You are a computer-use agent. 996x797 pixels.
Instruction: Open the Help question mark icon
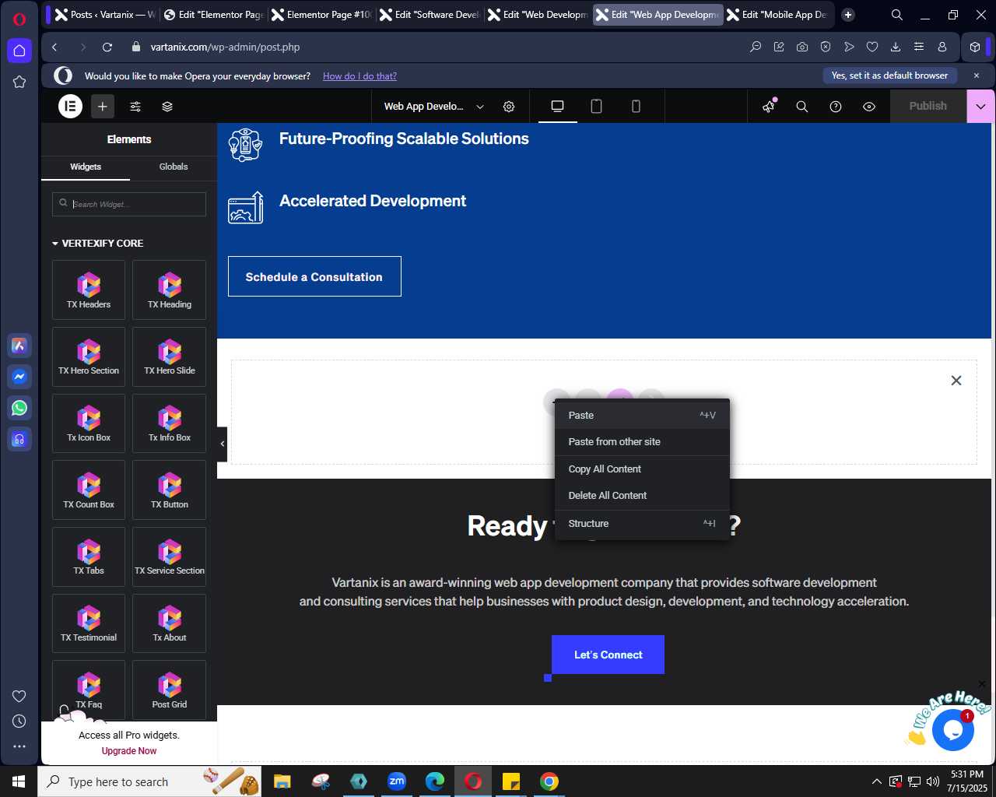coord(836,107)
